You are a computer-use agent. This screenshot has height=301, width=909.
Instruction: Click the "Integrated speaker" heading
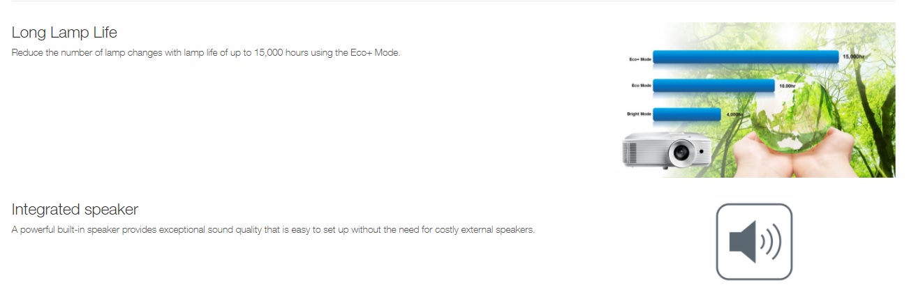pos(75,209)
